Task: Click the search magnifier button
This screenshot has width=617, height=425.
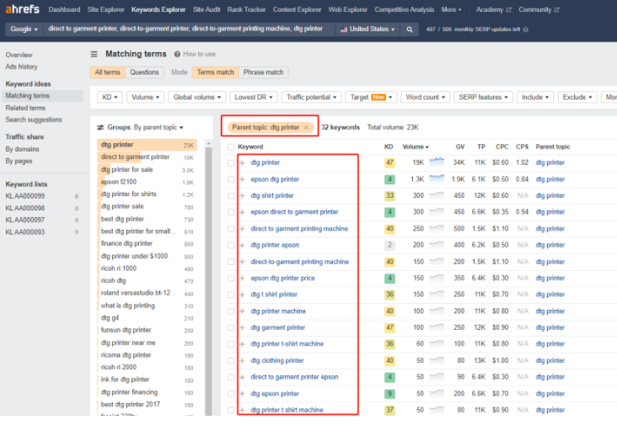Action: (410, 29)
